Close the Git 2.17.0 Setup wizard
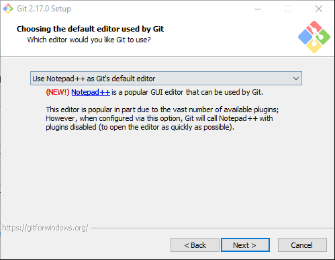The height and width of the screenshot is (260, 335). (x=319, y=9)
